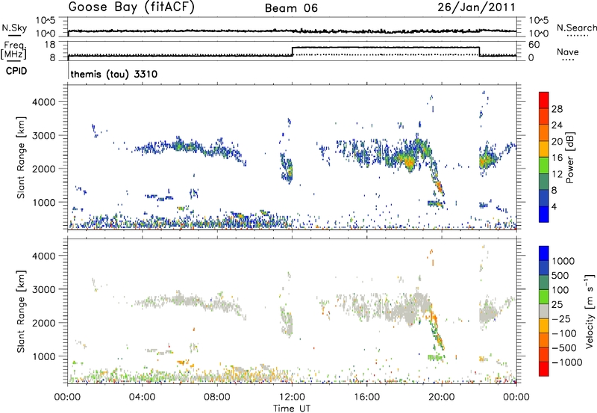Click the 'N.Sky' legend label
This screenshot has height=413, width=597.
[14, 28]
